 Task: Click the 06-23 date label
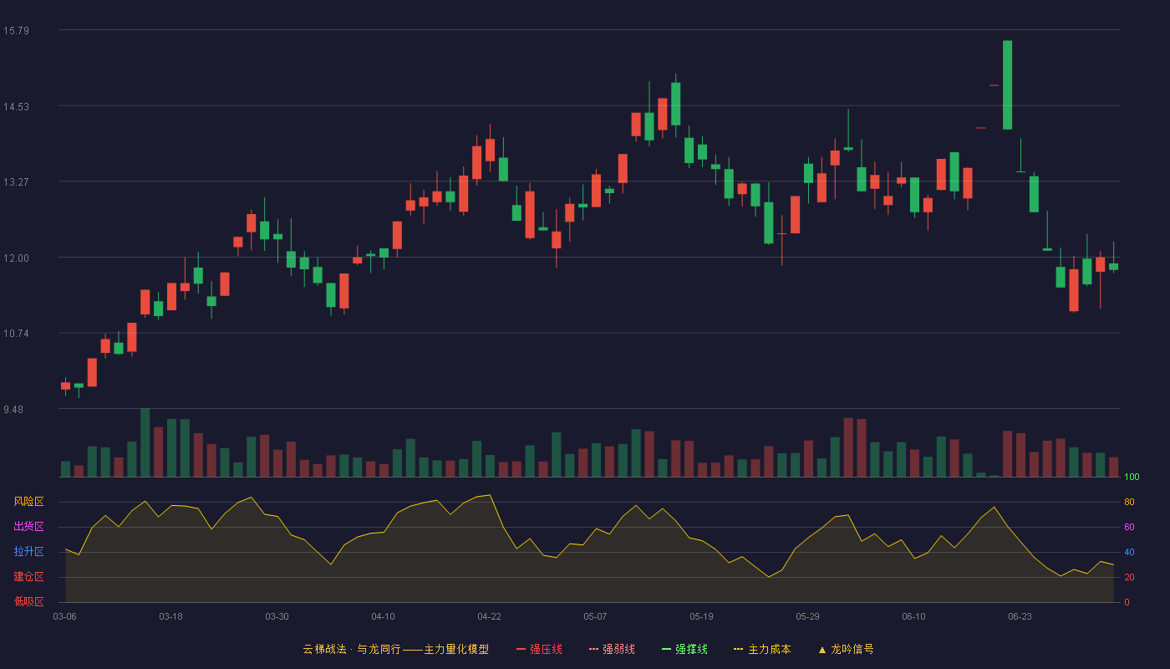1020,616
